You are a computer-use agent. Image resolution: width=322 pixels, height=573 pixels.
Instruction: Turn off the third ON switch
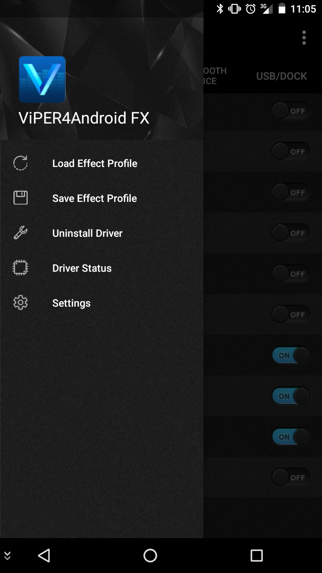click(291, 437)
